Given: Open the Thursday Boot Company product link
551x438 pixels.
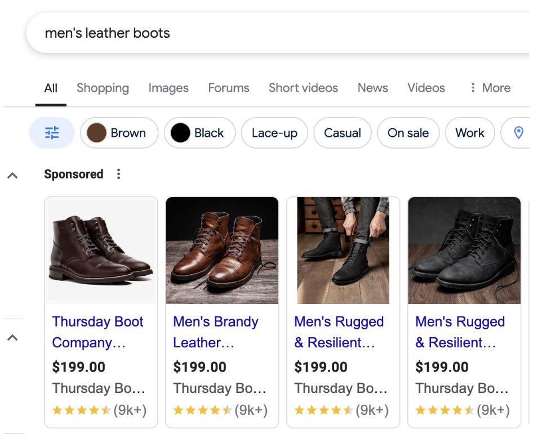Looking at the screenshot, I should point(97,332).
